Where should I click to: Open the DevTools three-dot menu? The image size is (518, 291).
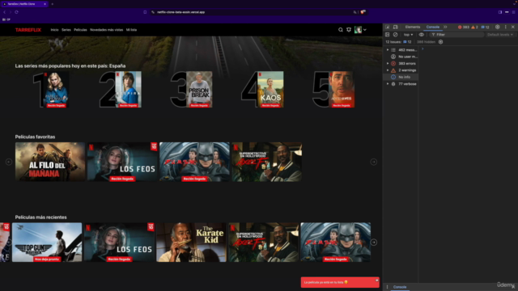tap(505, 27)
